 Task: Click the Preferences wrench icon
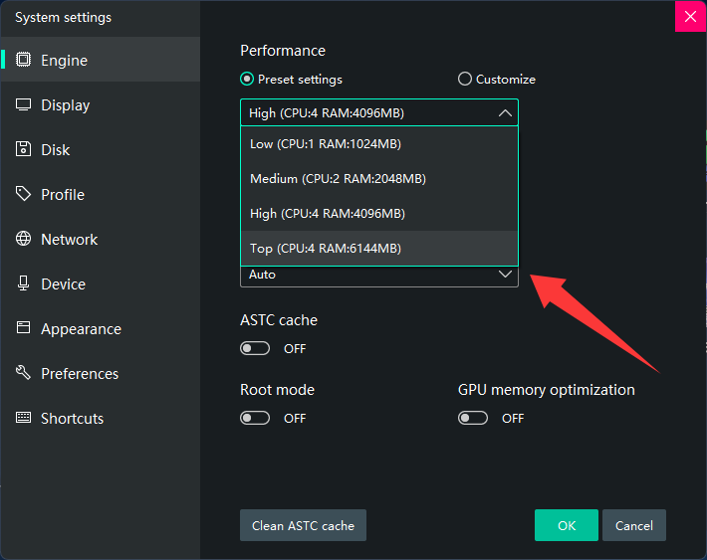pyautogui.click(x=23, y=373)
